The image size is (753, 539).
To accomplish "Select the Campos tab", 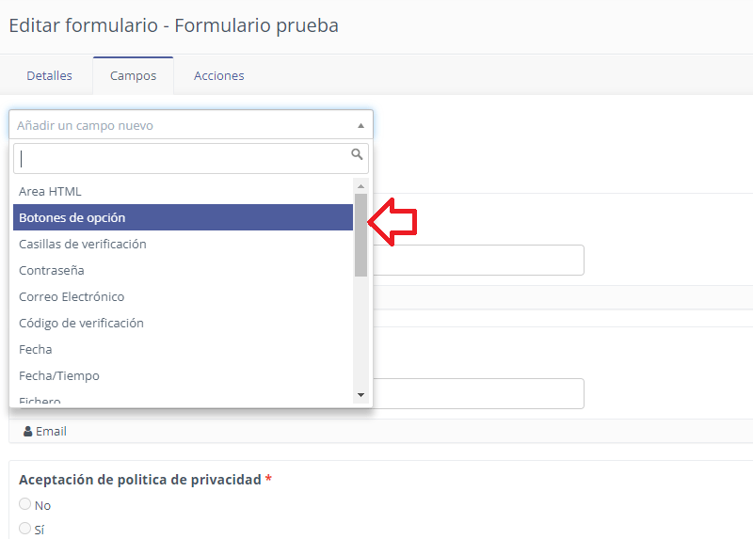I will point(133,75).
